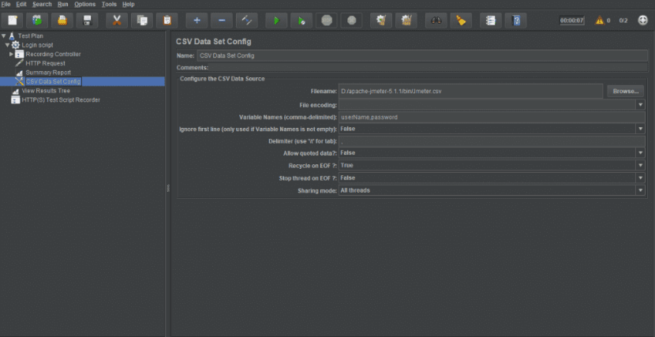Image resolution: width=655 pixels, height=337 pixels.
Task: Click the Save floppy disk icon
Action: pyautogui.click(x=87, y=21)
